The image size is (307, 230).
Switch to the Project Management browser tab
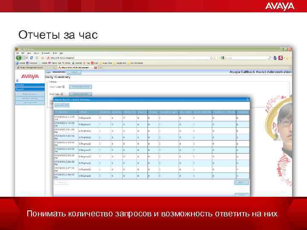pyautogui.click(x=35, y=67)
